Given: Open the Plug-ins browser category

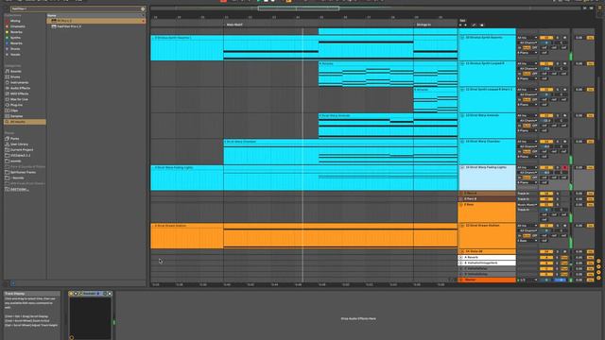Looking at the screenshot, I should click(x=16, y=105).
